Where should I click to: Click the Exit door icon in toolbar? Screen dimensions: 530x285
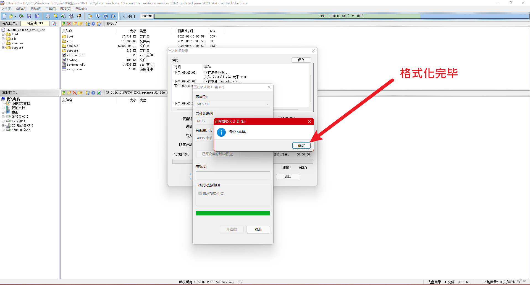(x=113, y=16)
